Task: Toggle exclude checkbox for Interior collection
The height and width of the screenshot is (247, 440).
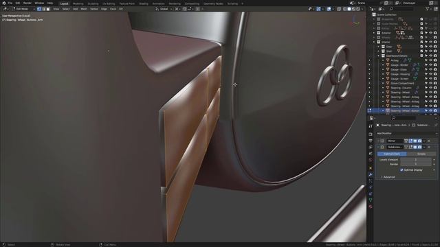Action: point(421,42)
